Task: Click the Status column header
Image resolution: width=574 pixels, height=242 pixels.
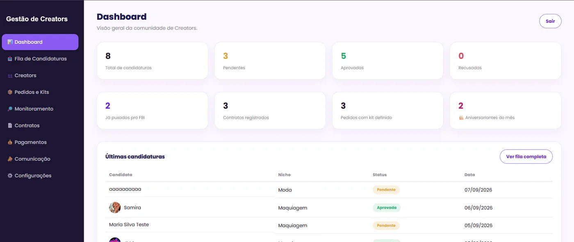Action: (x=380, y=175)
